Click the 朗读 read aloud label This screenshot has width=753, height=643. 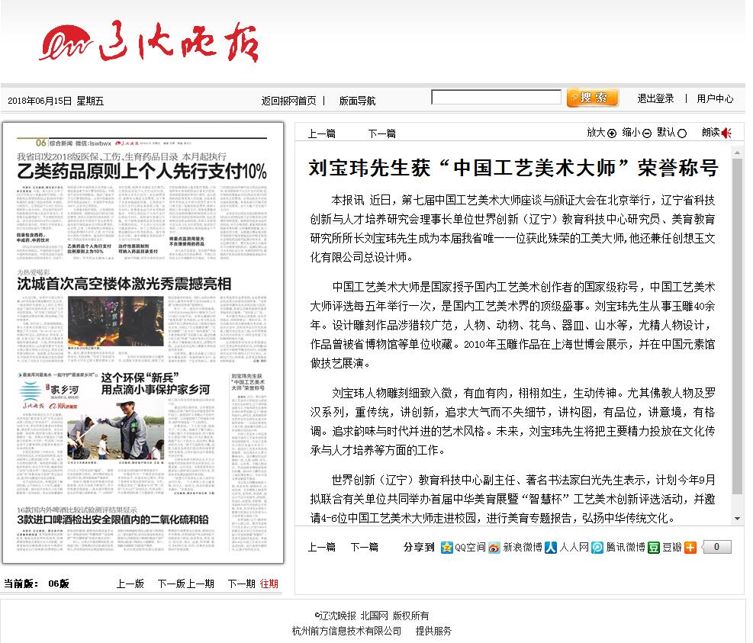tap(711, 133)
